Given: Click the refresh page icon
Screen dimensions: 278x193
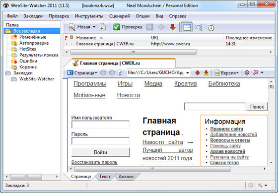Looking at the screenshot, I should (120, 73).
